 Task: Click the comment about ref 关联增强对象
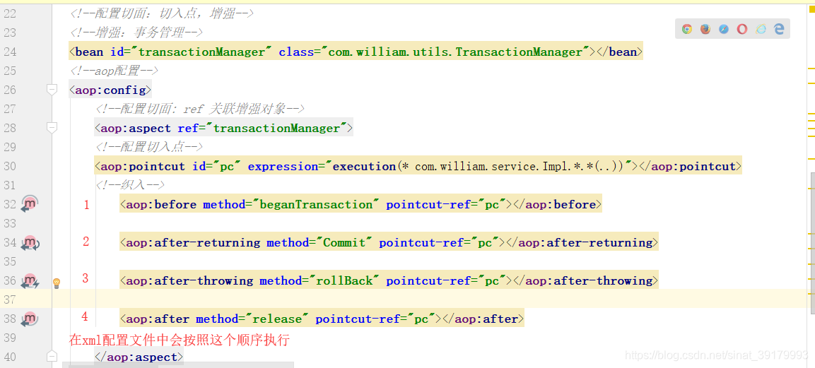pyautogui.click(x=199, y=109)
